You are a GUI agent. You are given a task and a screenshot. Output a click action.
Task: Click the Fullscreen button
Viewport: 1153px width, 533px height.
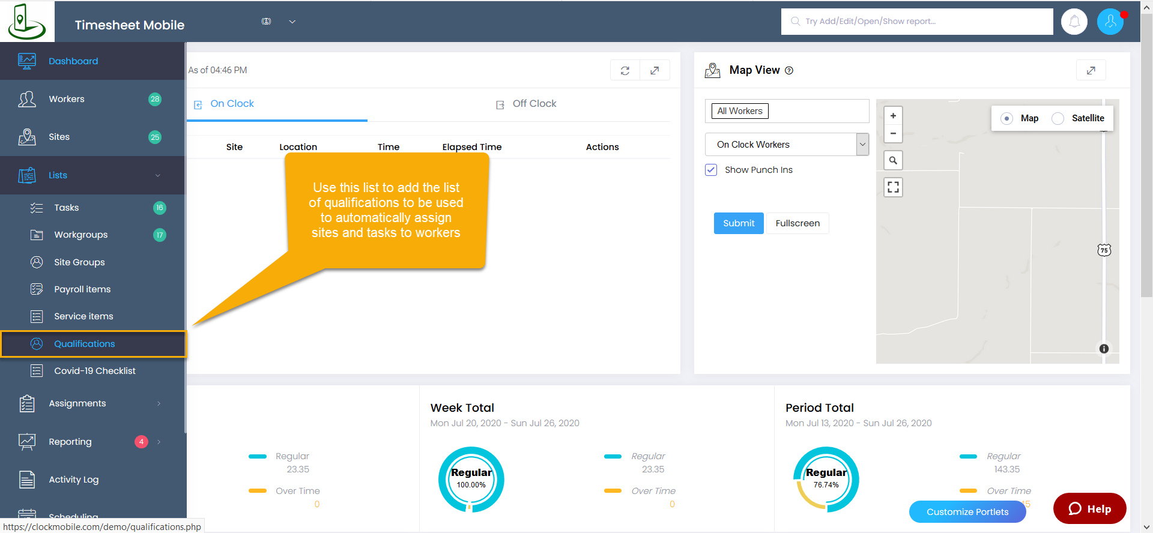point(797,223)
